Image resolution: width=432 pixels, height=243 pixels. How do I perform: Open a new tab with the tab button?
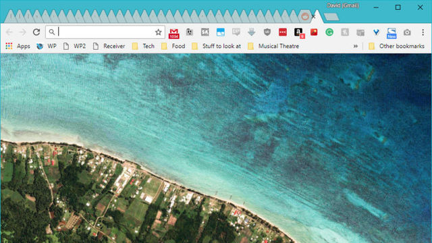pos(331,17)
